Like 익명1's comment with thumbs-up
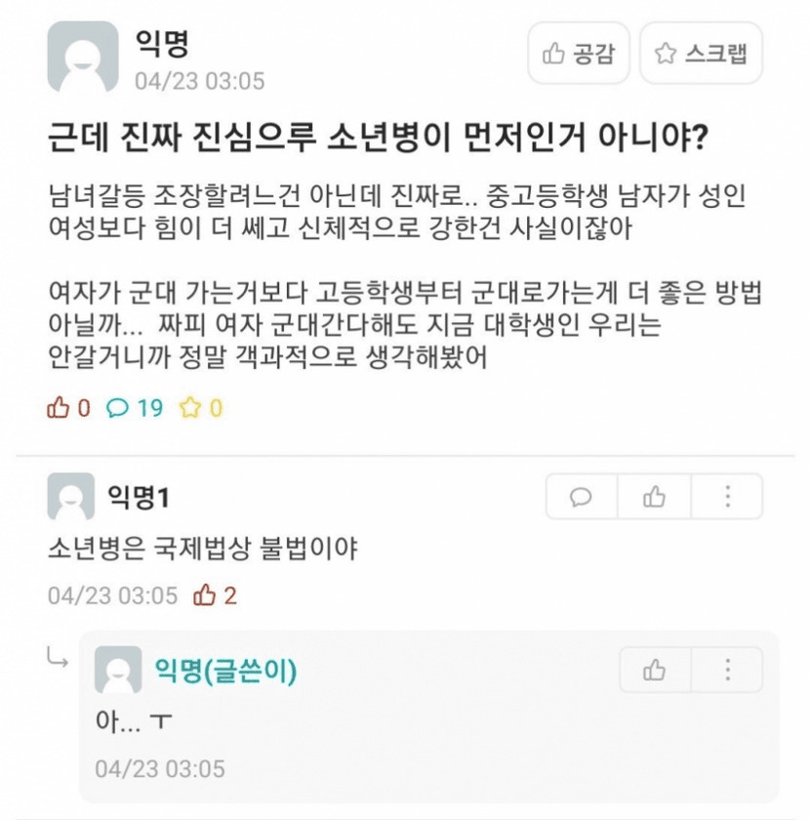 tap(654, 497)
